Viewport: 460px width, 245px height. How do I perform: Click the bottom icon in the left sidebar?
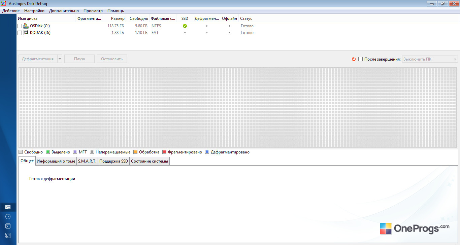pos(8,236)
